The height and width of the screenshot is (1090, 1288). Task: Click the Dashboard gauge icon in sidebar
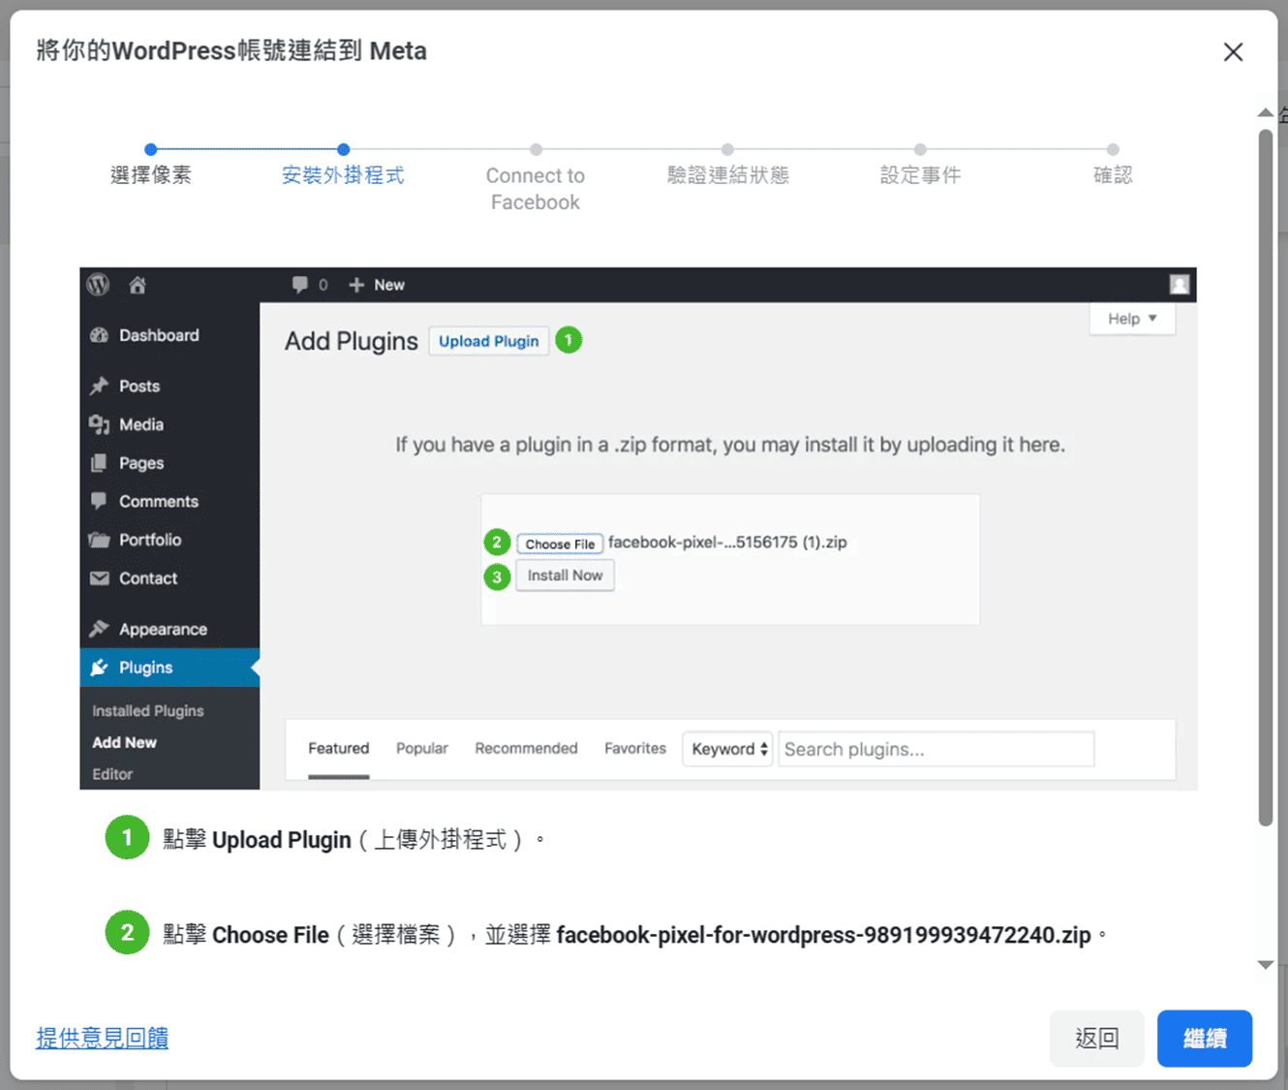pyautogui.click(x=99, y=335)
